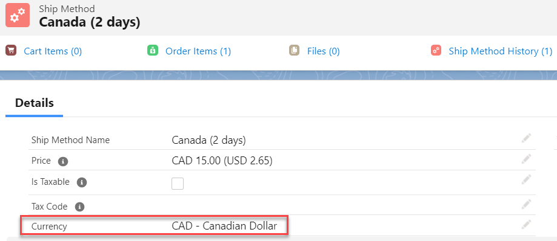Open Ship Method History (1) link

coord(501,51)
